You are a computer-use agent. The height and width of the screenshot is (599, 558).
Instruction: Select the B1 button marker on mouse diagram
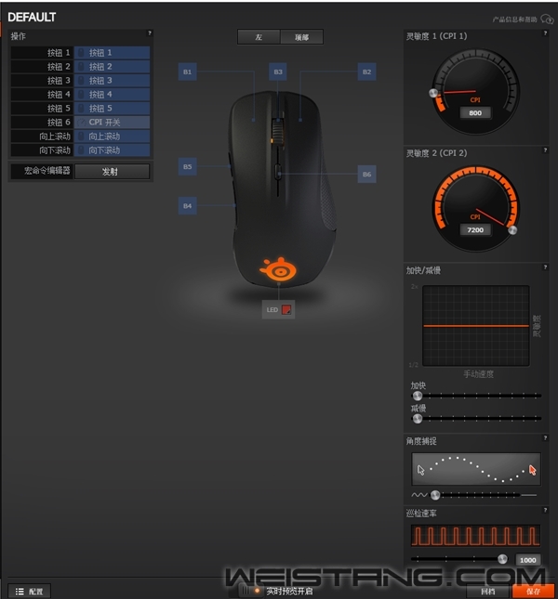pyautogui.click(x=188, y=72)
